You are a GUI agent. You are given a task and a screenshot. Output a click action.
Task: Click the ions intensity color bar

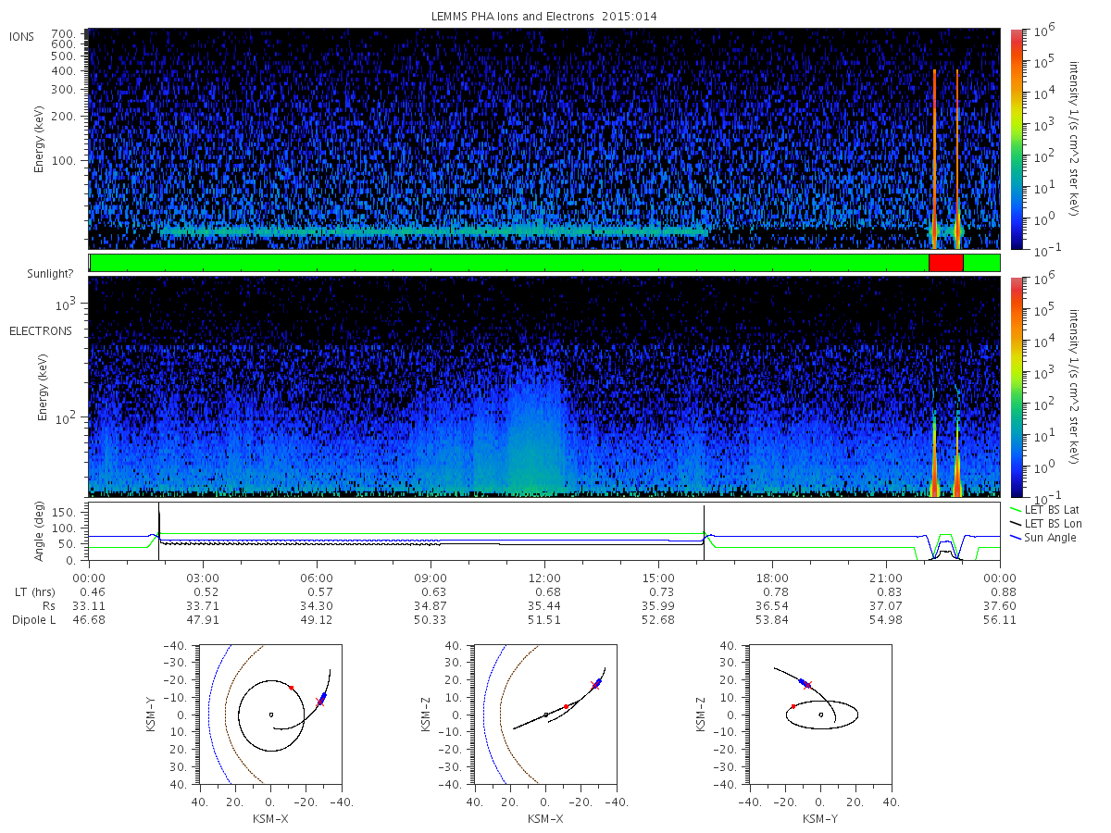(x=1016, y=139)
